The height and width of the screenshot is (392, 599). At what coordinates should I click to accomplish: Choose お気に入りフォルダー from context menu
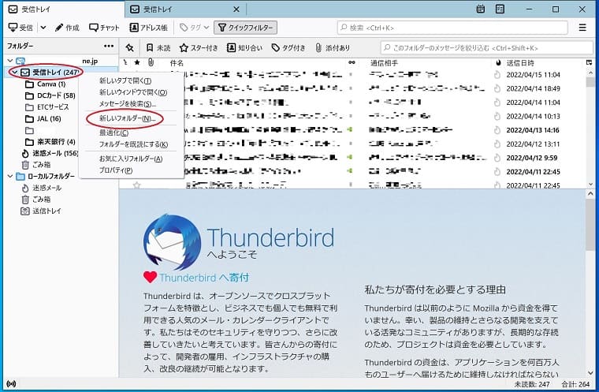pos(131,159)
